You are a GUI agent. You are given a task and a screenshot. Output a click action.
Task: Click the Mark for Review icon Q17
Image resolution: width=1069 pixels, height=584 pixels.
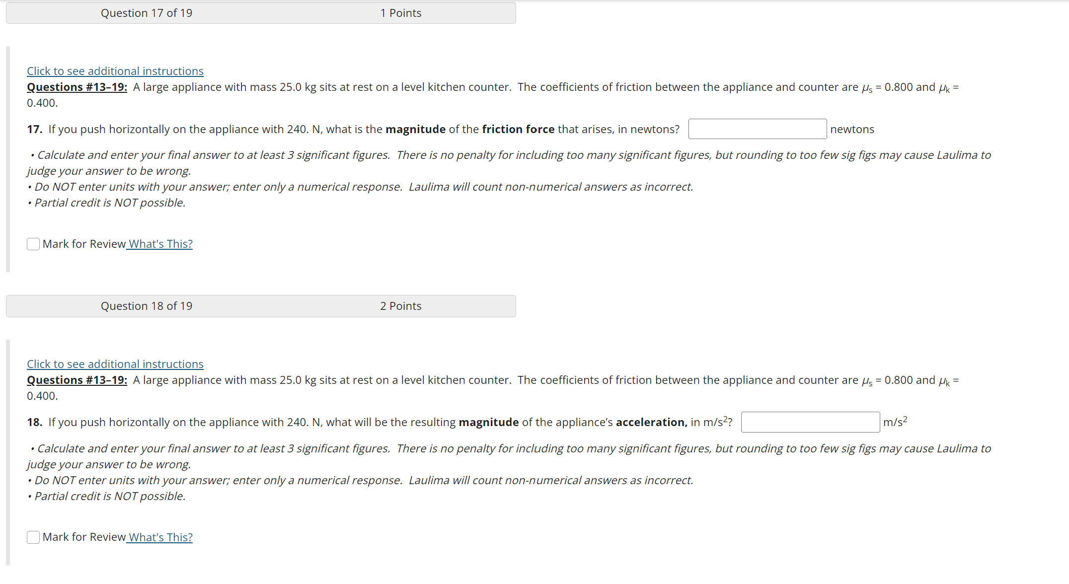click(x=34, y=242)
